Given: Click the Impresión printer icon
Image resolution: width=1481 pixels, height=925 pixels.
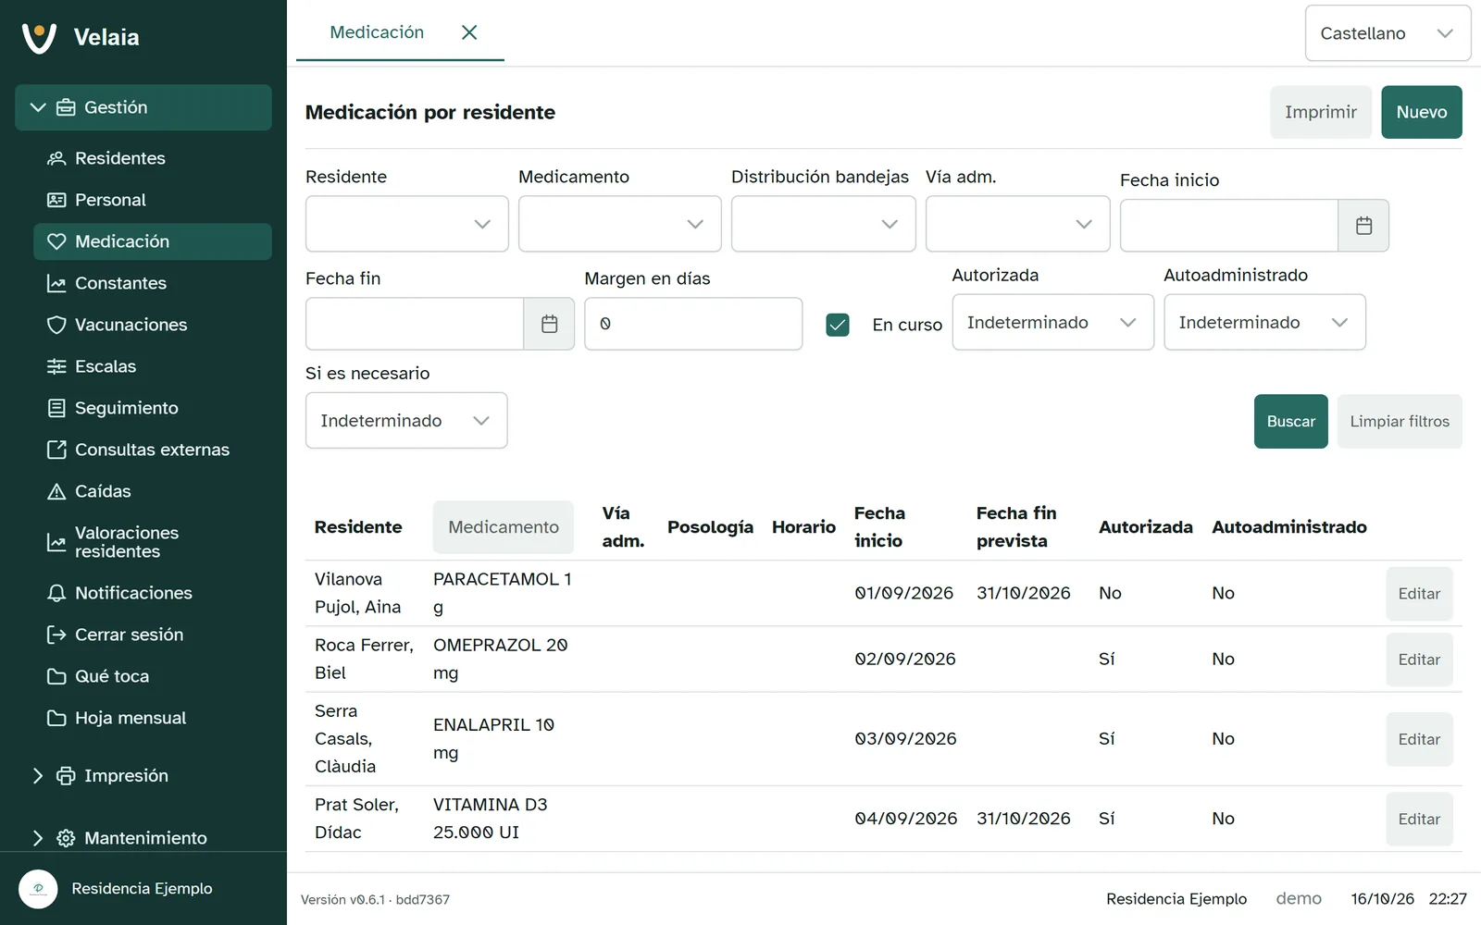Looking at the screenshot, I should click(x=66, y=775).
